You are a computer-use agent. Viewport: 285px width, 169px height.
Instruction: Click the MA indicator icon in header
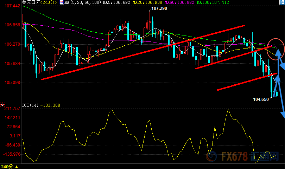pos(61,2)
